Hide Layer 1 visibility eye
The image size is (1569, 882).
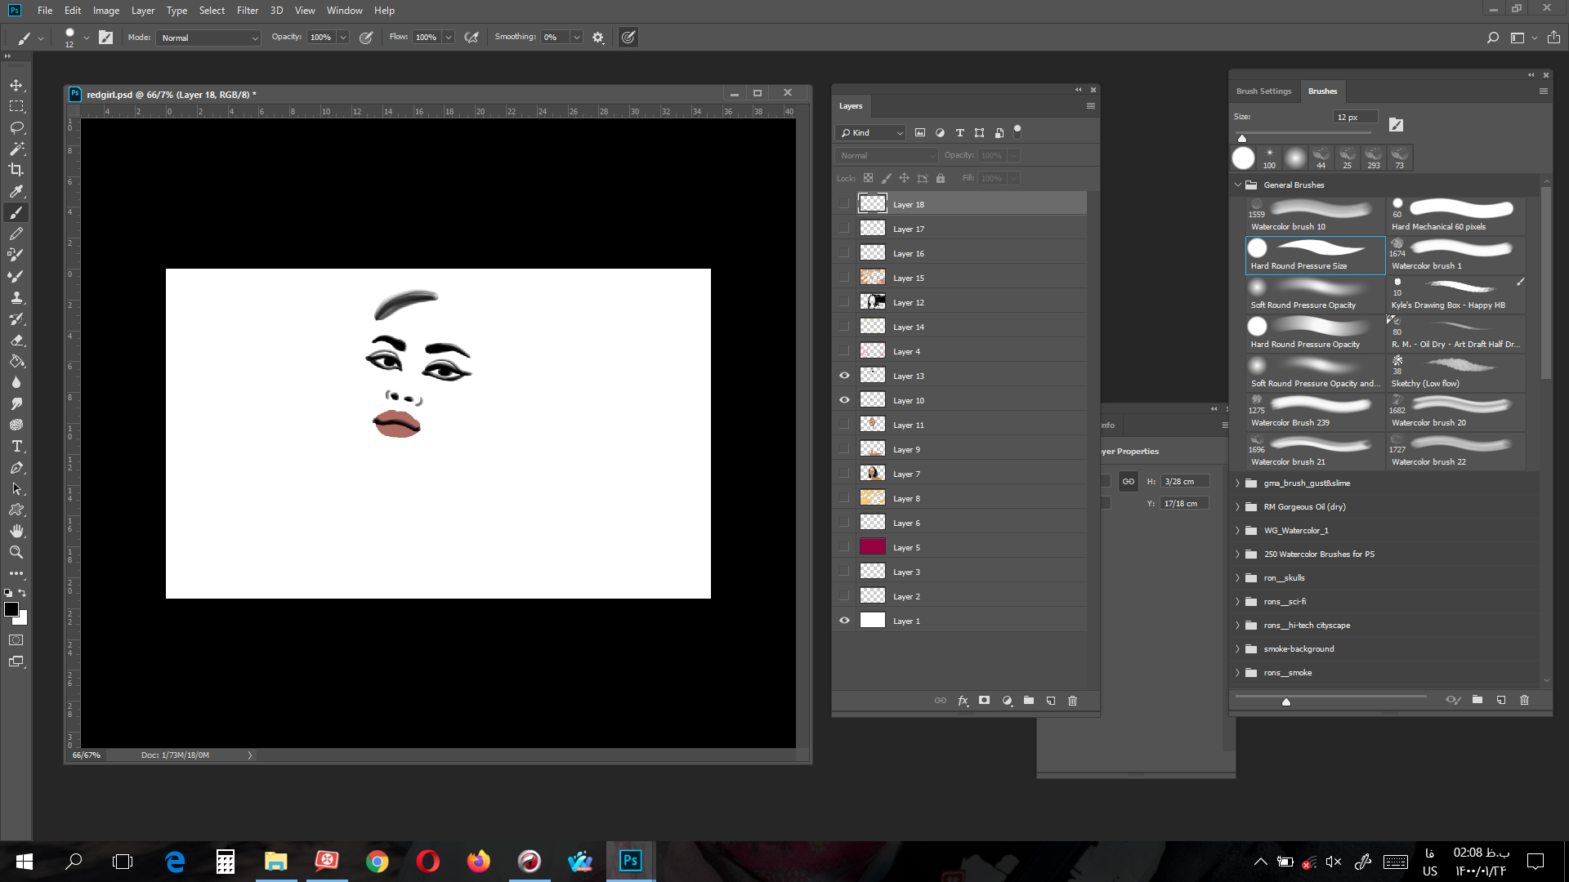tap(844, 621)
